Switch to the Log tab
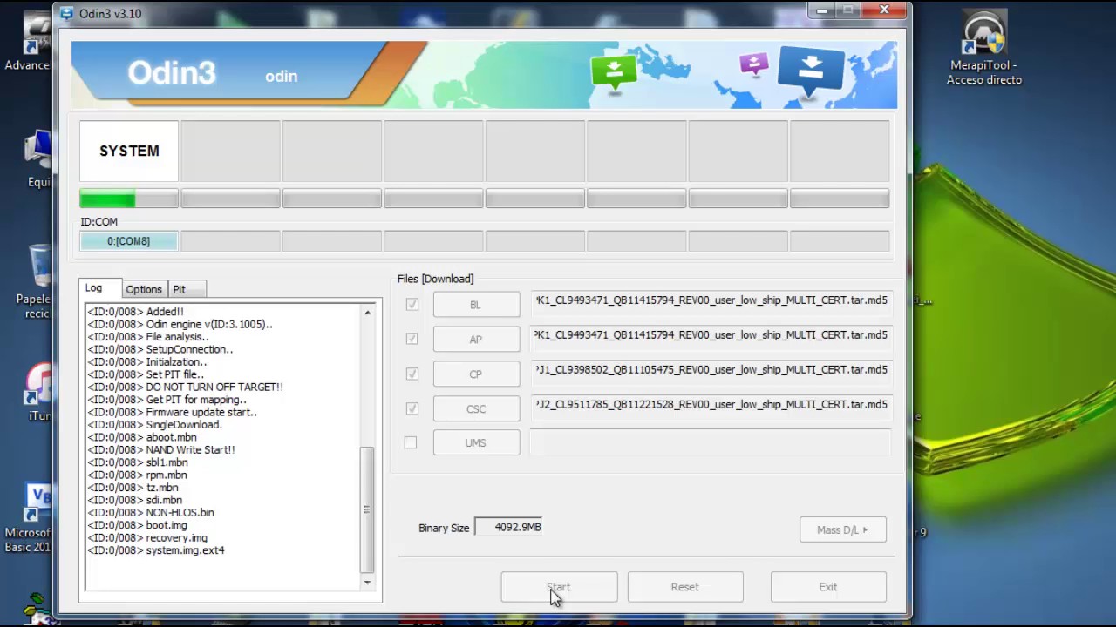The height and width of the screenshot is (627, 1116). click(x=94, y=288)
